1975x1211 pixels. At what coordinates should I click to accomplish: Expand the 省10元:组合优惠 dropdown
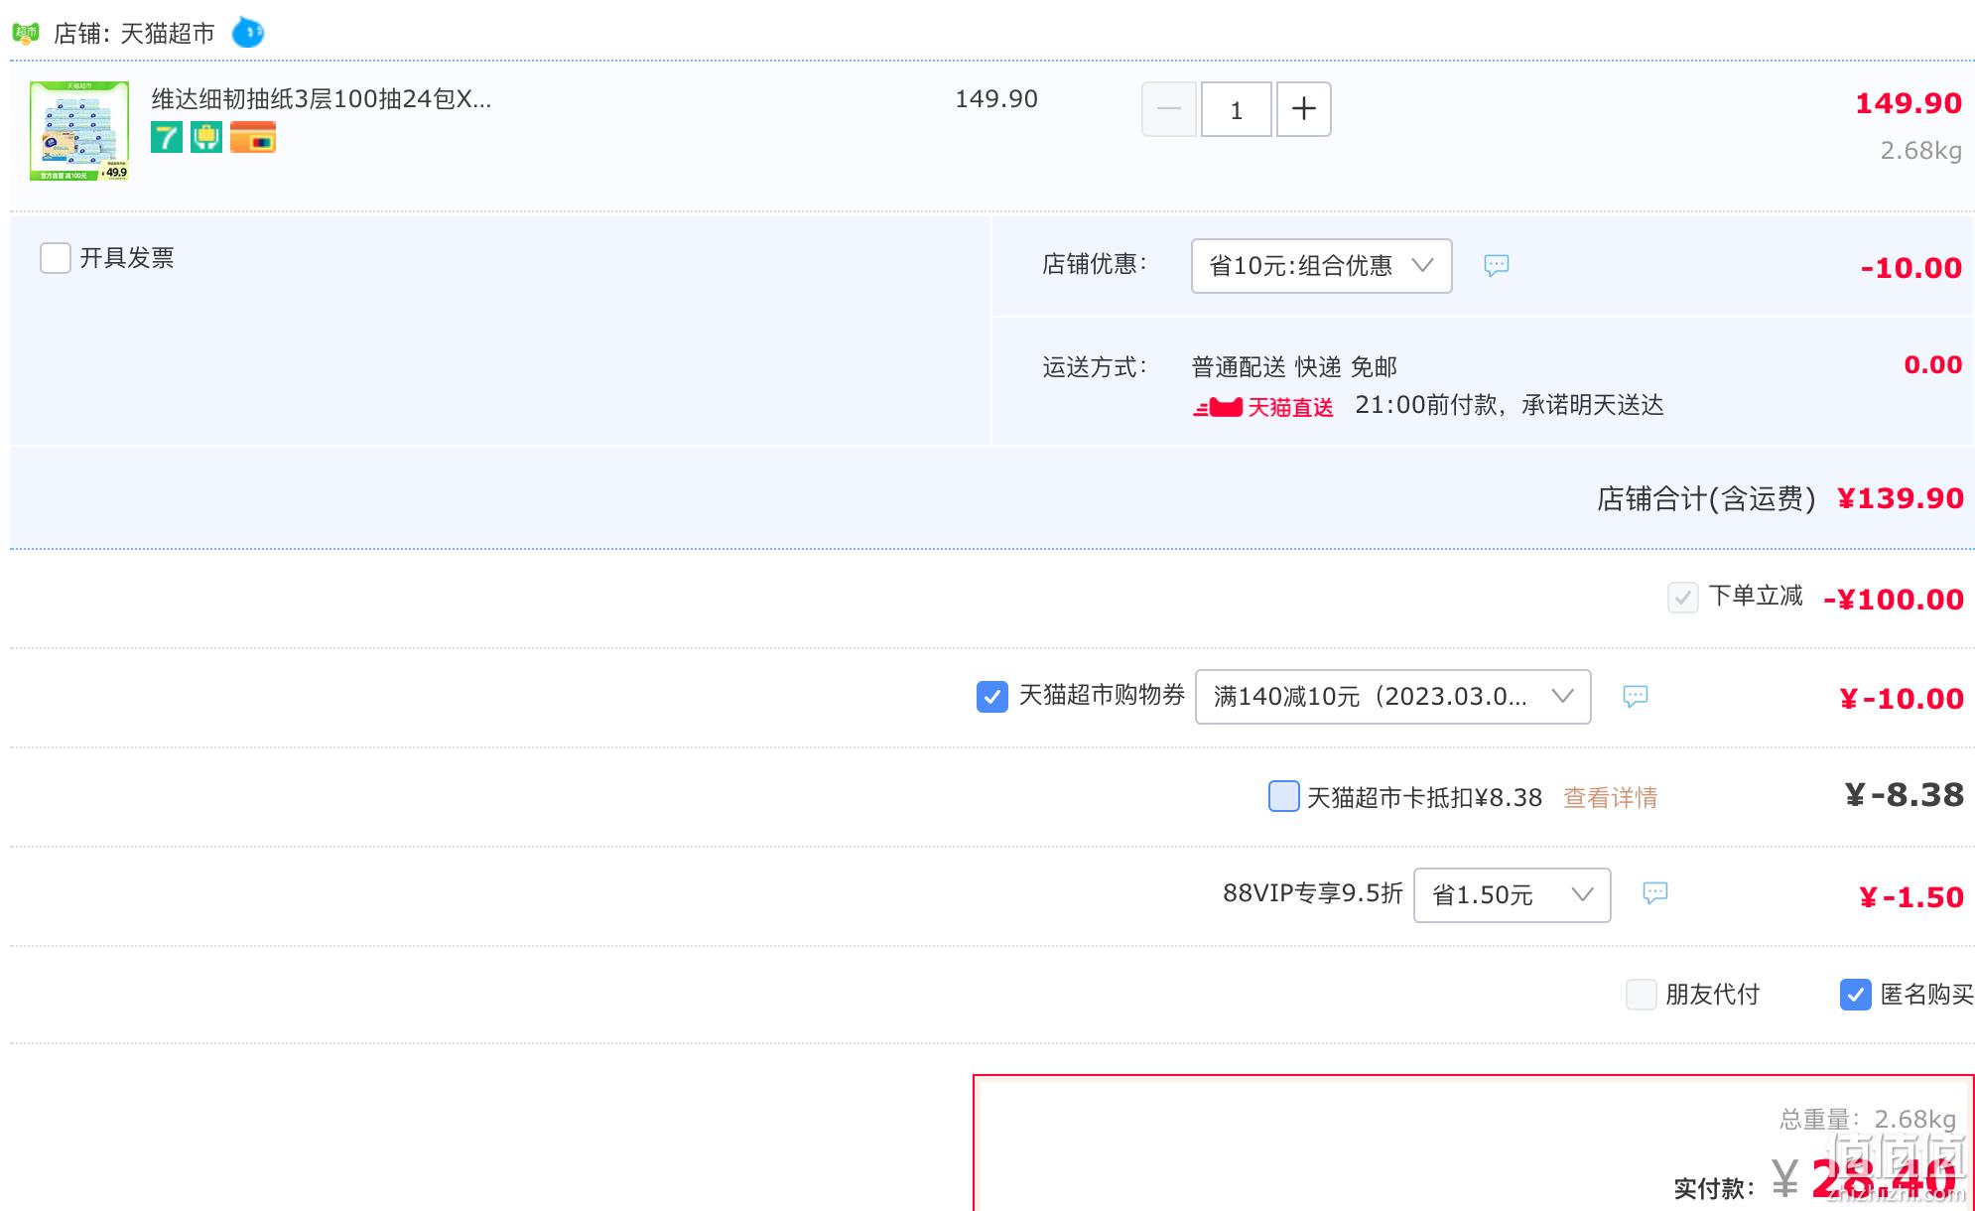pos(1321,266)
